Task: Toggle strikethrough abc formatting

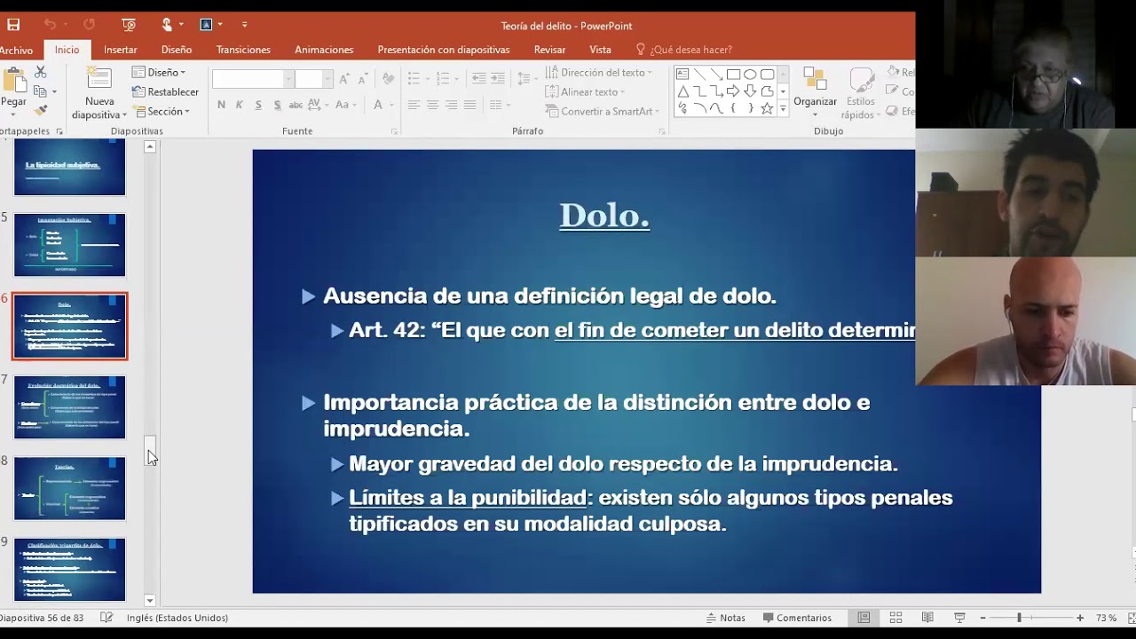Action: click(x=296, y=105)
